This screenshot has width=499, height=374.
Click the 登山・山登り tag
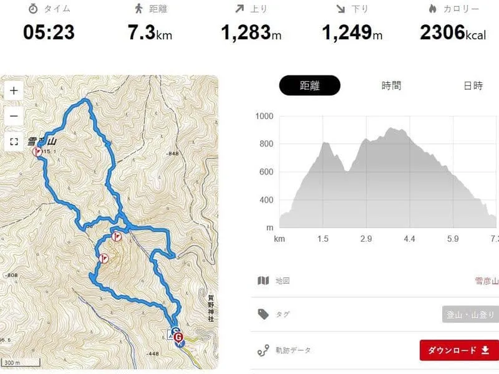470,315
